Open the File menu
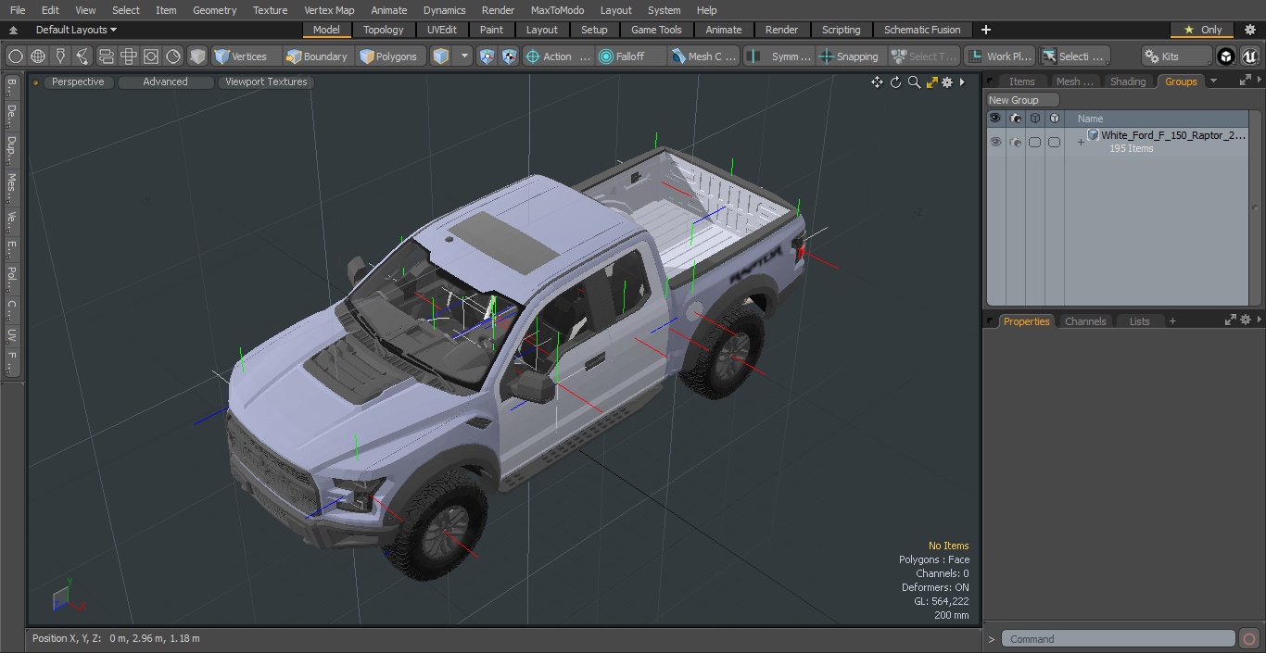 pos(18,10)
